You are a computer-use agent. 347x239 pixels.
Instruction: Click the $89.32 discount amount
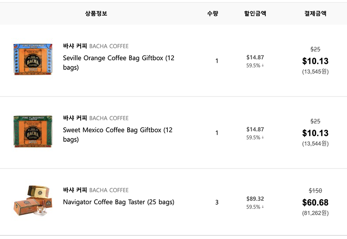tap(255, 199)
